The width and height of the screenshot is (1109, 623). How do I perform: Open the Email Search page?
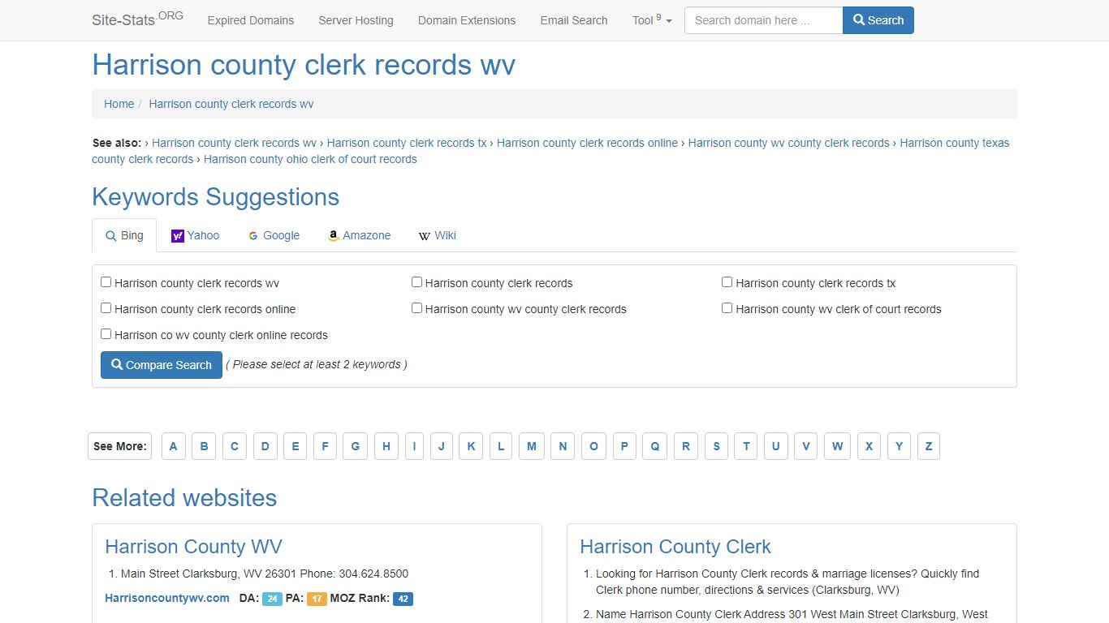click(x=574, y=20)
